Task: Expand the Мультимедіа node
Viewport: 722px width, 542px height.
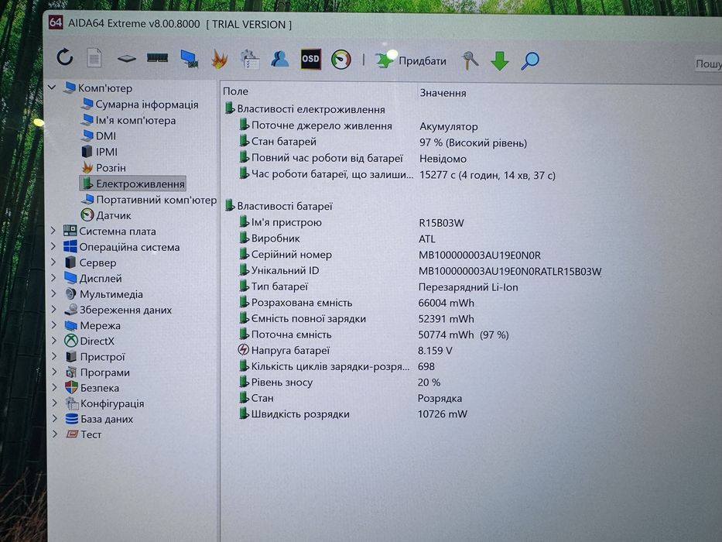Action: click(53, 293)
